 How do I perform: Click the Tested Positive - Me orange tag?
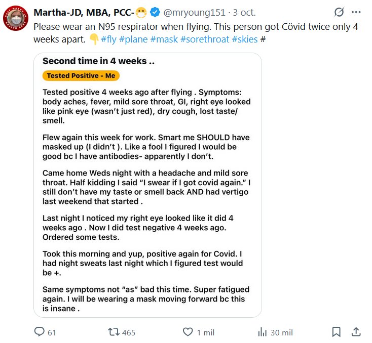click(81, 76)
